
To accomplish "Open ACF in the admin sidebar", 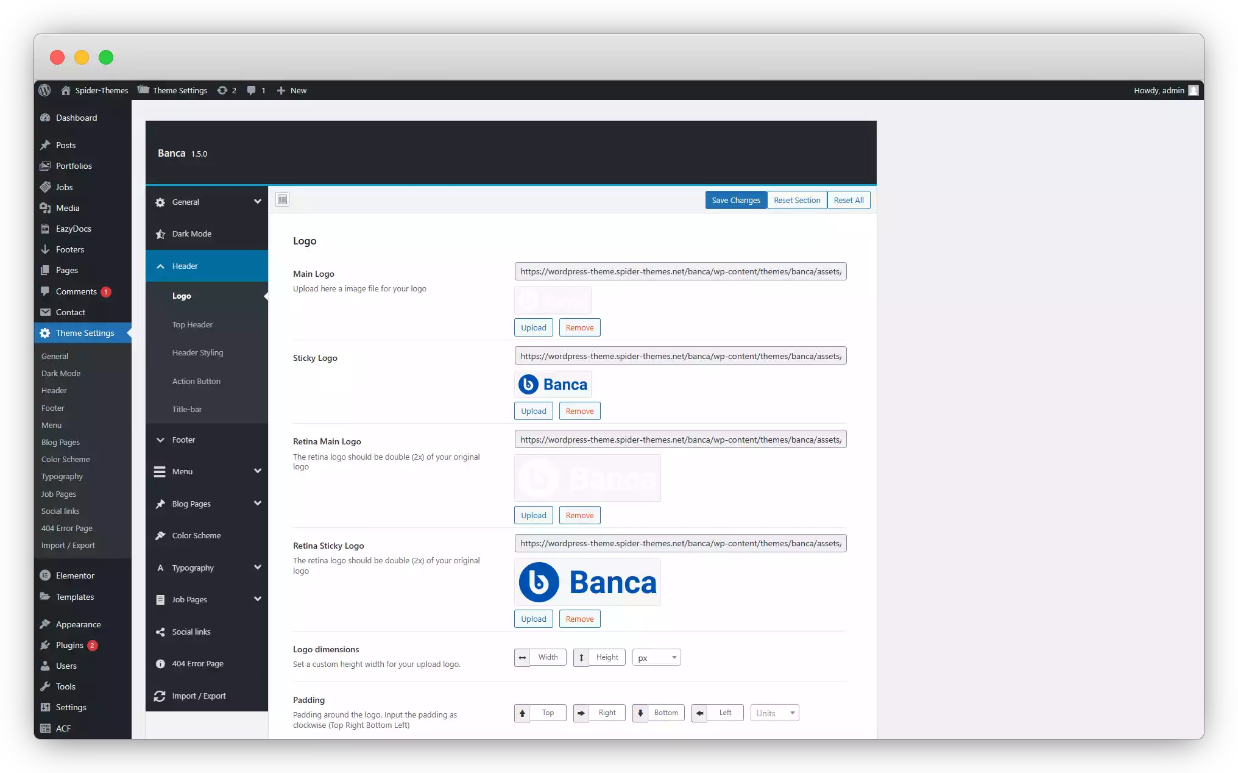I will (x=82, y=728).
